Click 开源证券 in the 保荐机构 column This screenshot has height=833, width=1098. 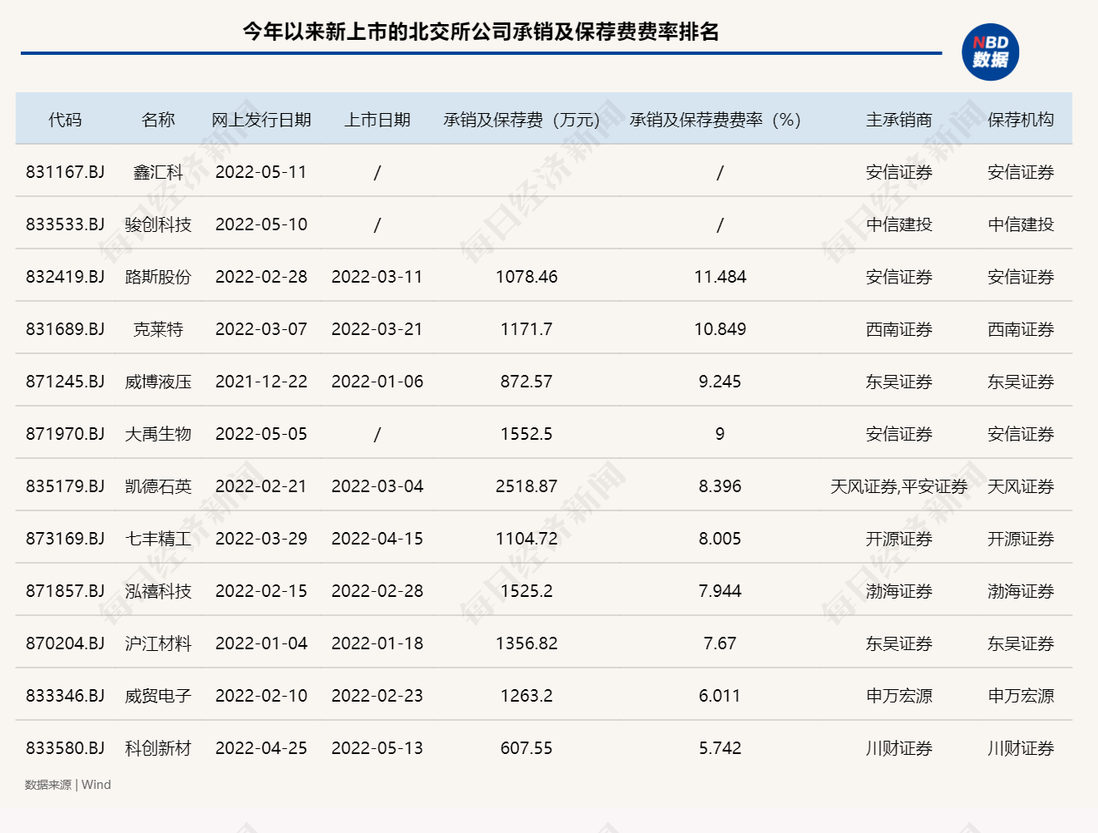pos(1021,539)
